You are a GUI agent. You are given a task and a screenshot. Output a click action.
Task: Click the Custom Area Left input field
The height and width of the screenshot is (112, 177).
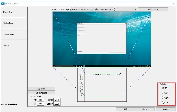(x=40, y=100)
